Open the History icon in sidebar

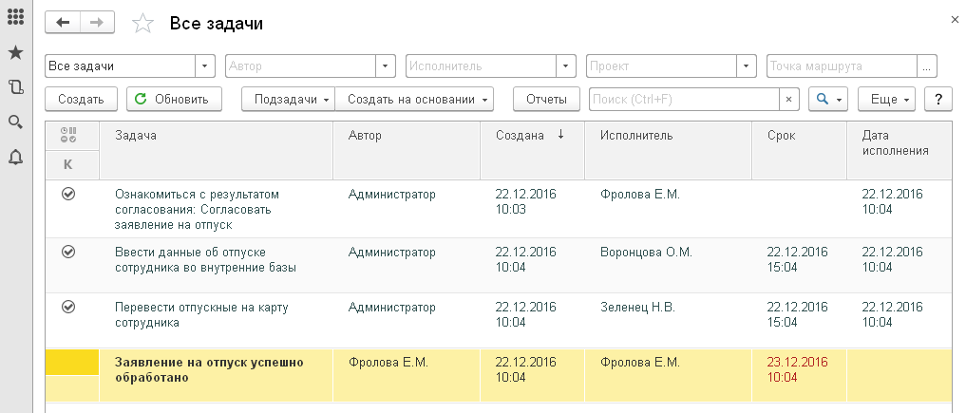(x=15, y=87)
